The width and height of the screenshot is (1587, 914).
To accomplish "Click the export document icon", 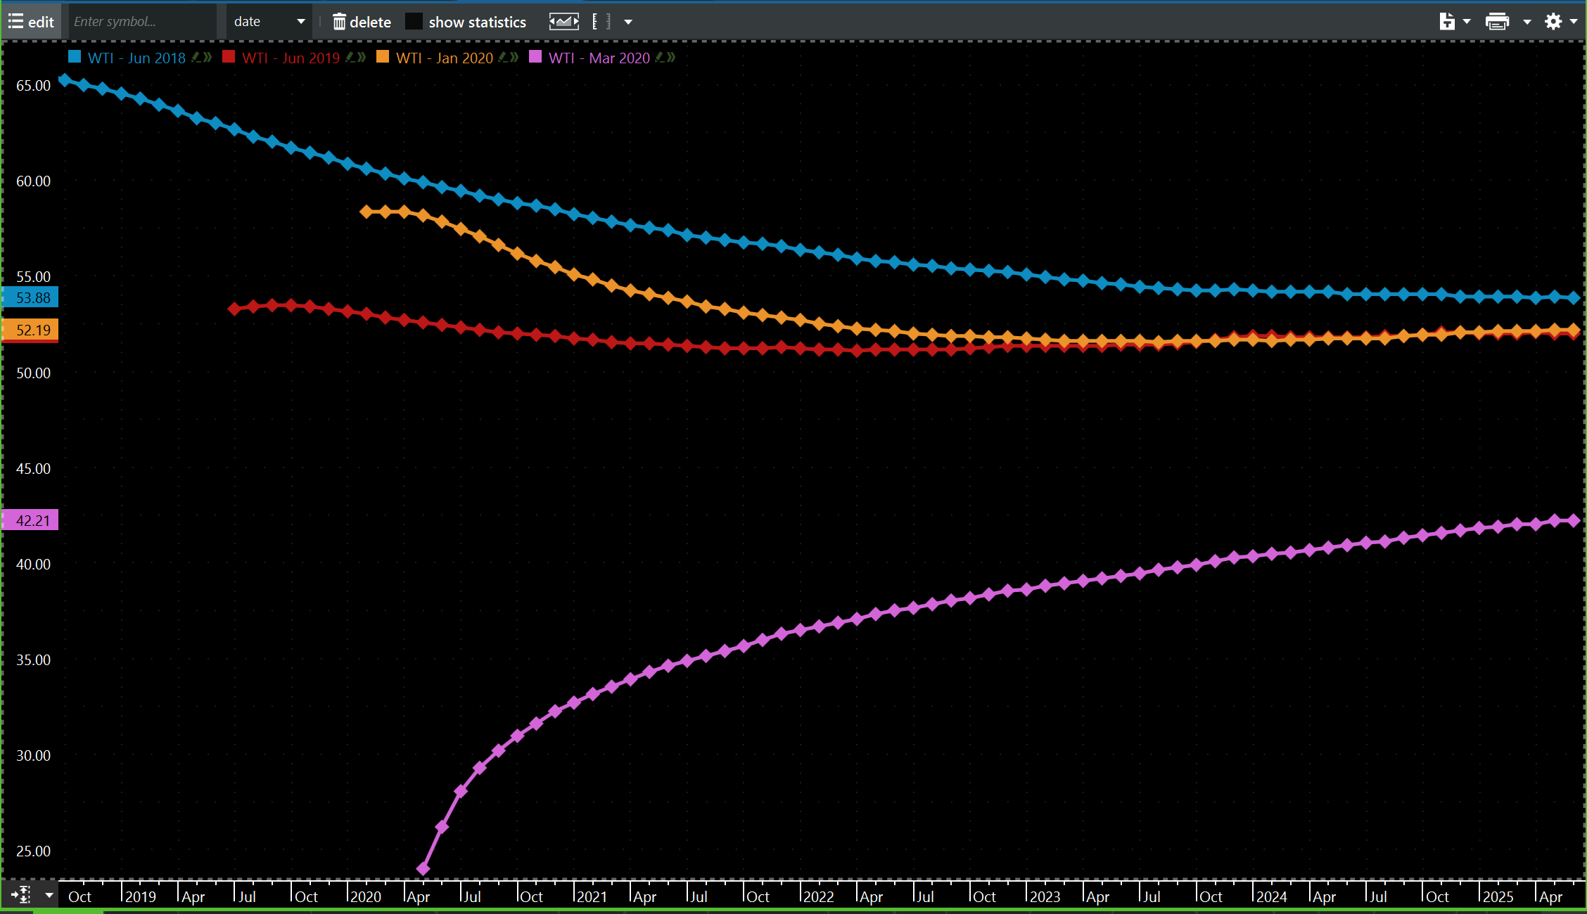I will tap(1446, 22).
